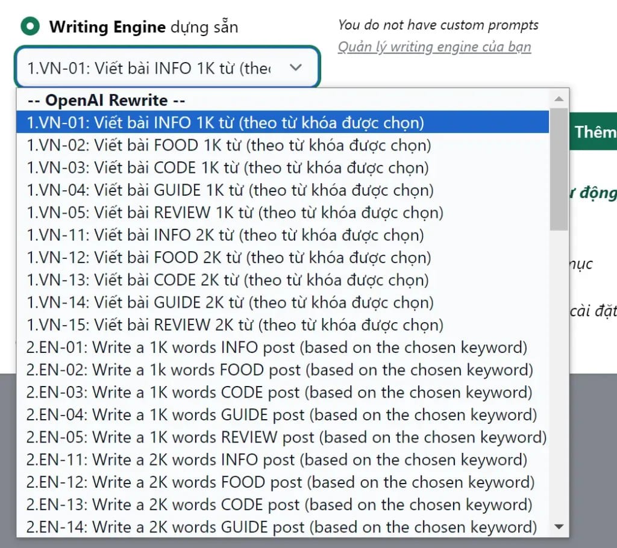
Task: Select 2.EN-02 Write a 1k words FOOD post
Action: point(283,370)
